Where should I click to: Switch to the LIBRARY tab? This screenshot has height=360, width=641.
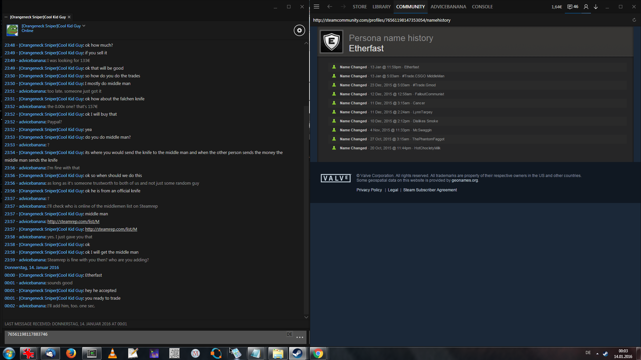click(381, 7)
